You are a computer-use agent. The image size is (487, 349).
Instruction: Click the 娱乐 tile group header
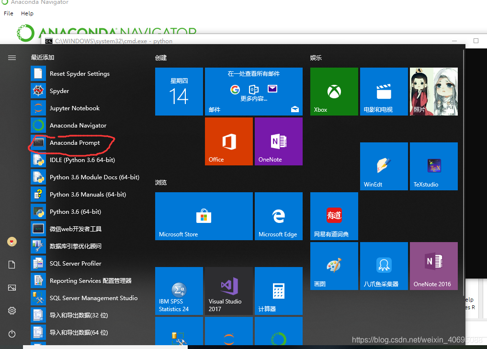[316, 58]
